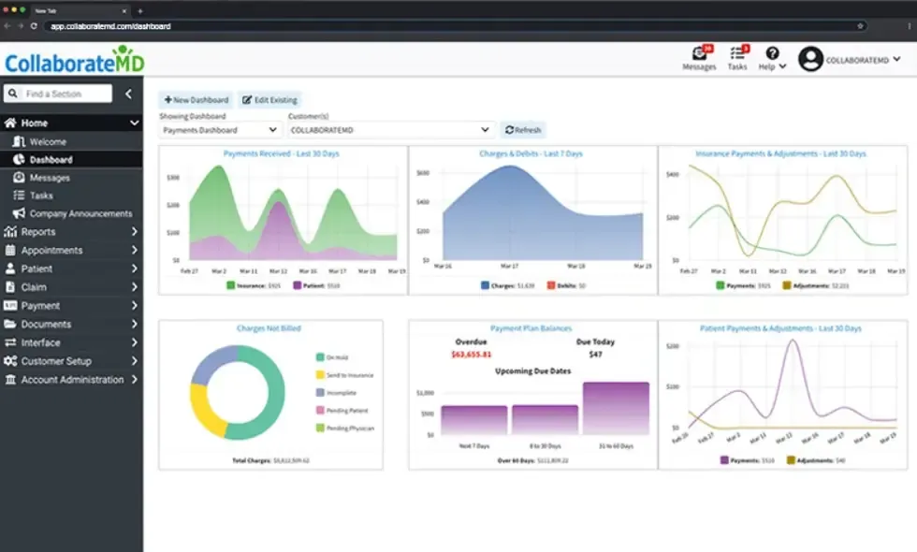Screen dimensions: 917x552
Task: Click the Refresh button
Action: [x=523, y=130]
